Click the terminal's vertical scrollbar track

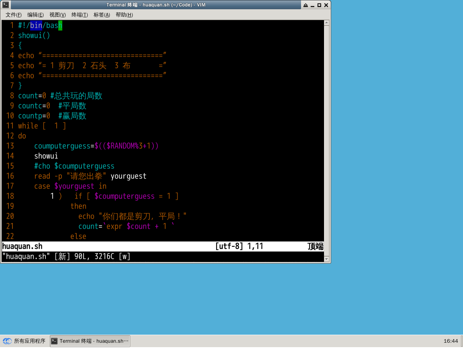327,141
